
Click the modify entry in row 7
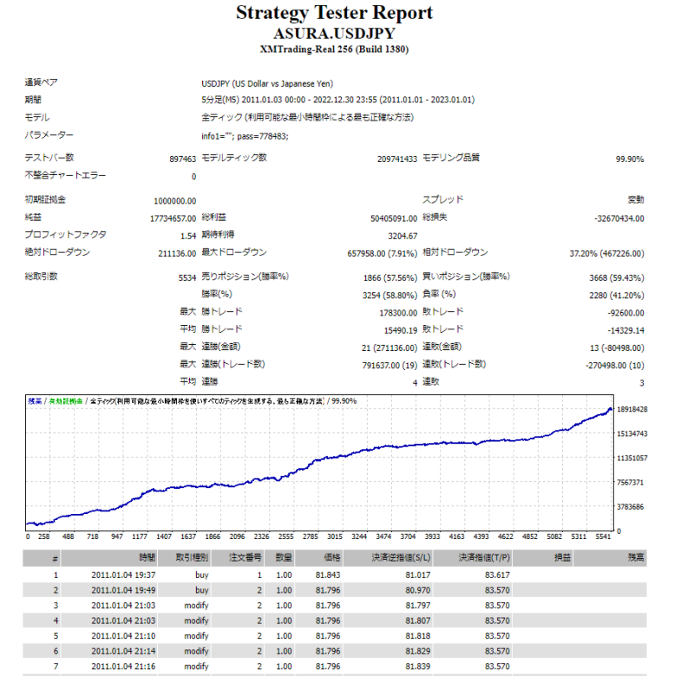(x=195, y=666)
